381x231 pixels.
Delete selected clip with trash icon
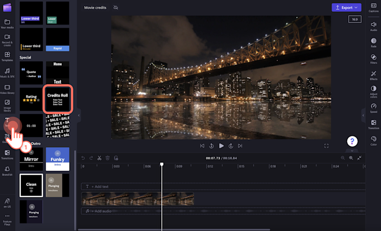(108, 158)
